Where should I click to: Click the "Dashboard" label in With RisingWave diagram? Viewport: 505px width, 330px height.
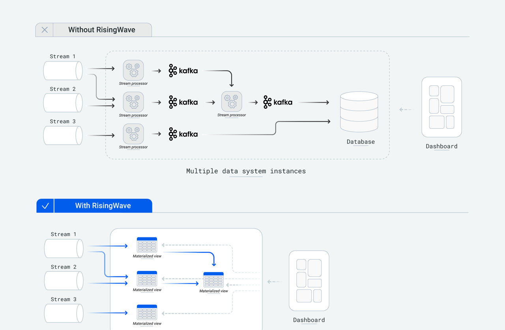click(309, 320)
